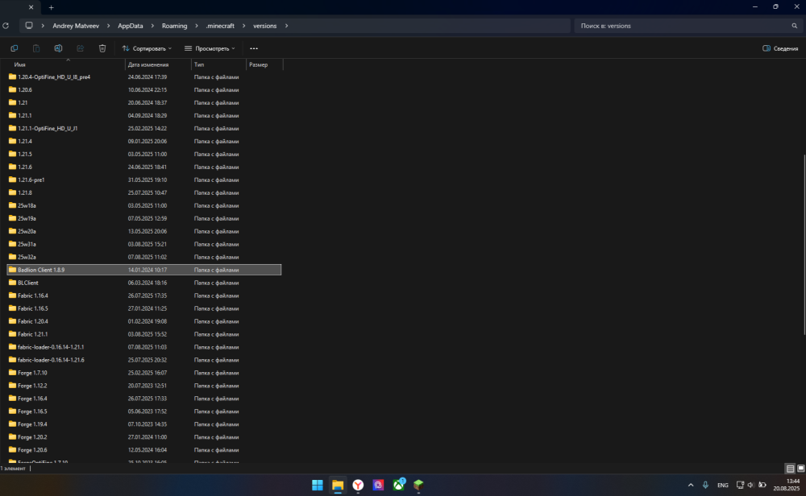Expand chevron after AppData breadcrumb
Image resolution: width=806 pixels, height=496 pixels.
click(152, 26)
